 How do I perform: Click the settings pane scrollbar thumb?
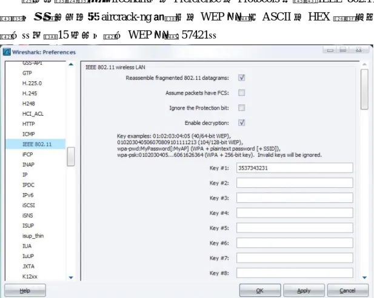(364, 89)
